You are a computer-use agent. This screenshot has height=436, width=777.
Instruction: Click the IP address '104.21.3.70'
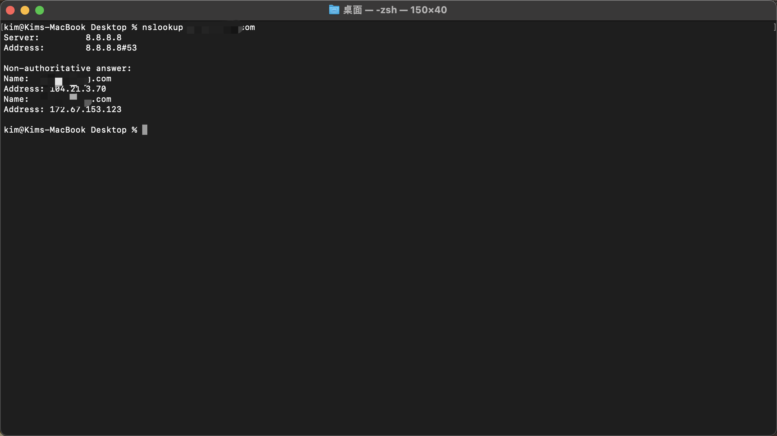(x=78, y=89)
